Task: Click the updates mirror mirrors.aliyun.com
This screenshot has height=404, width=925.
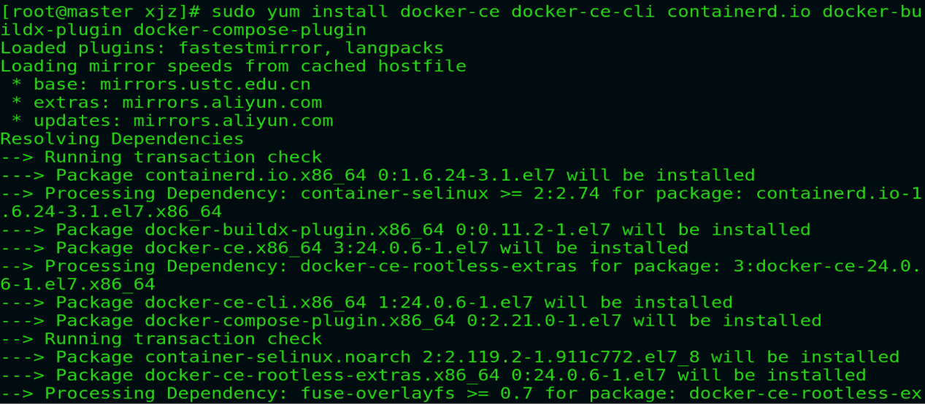Action: (x=233, y=121)
